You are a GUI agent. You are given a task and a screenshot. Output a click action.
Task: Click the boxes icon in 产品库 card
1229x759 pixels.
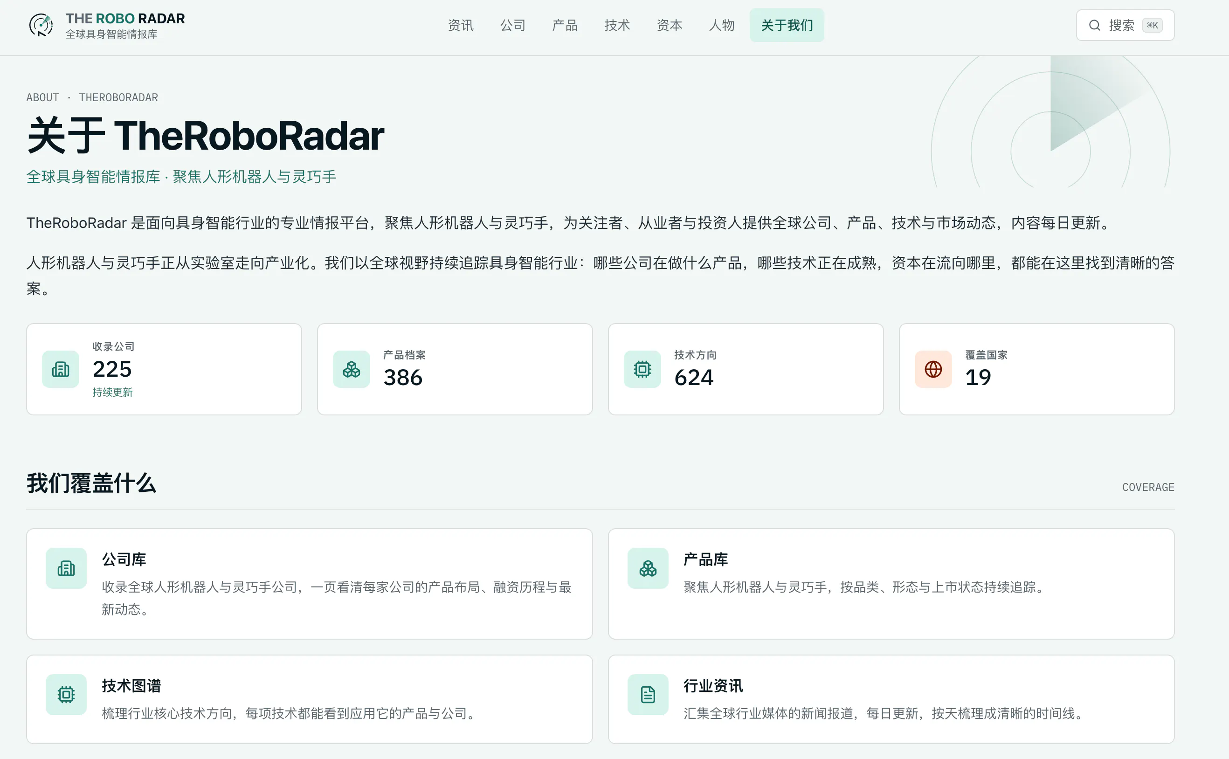(x=648, y=568)
